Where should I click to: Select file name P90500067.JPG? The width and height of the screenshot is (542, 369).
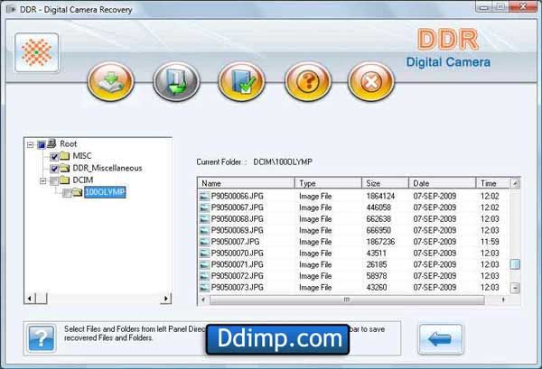tap(237, 208)
